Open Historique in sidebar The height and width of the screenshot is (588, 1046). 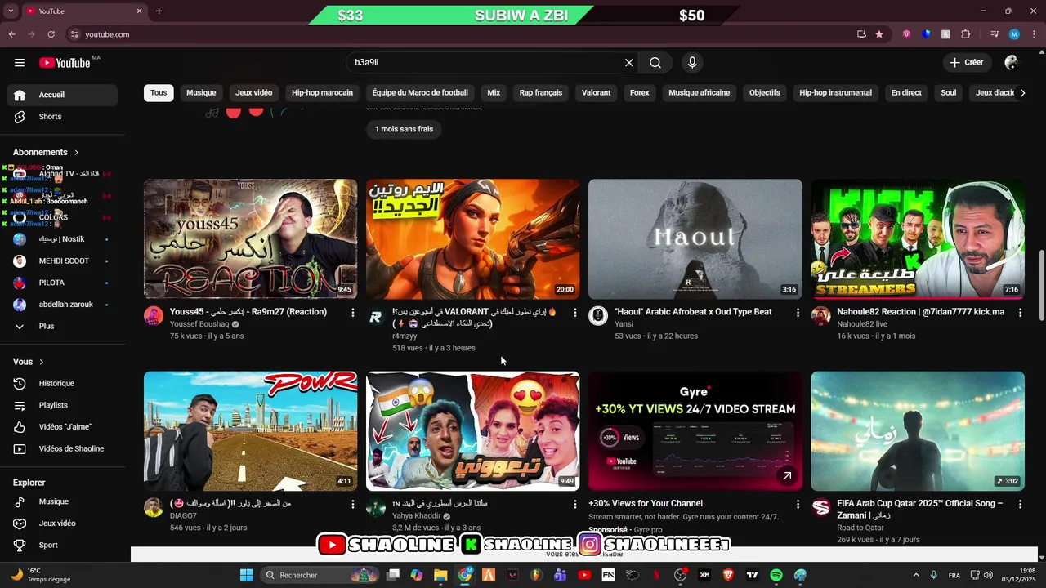(x=62, y=384)
